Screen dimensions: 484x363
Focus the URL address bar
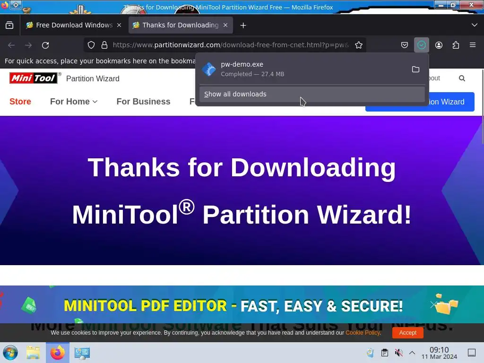(x=231, y=45)
